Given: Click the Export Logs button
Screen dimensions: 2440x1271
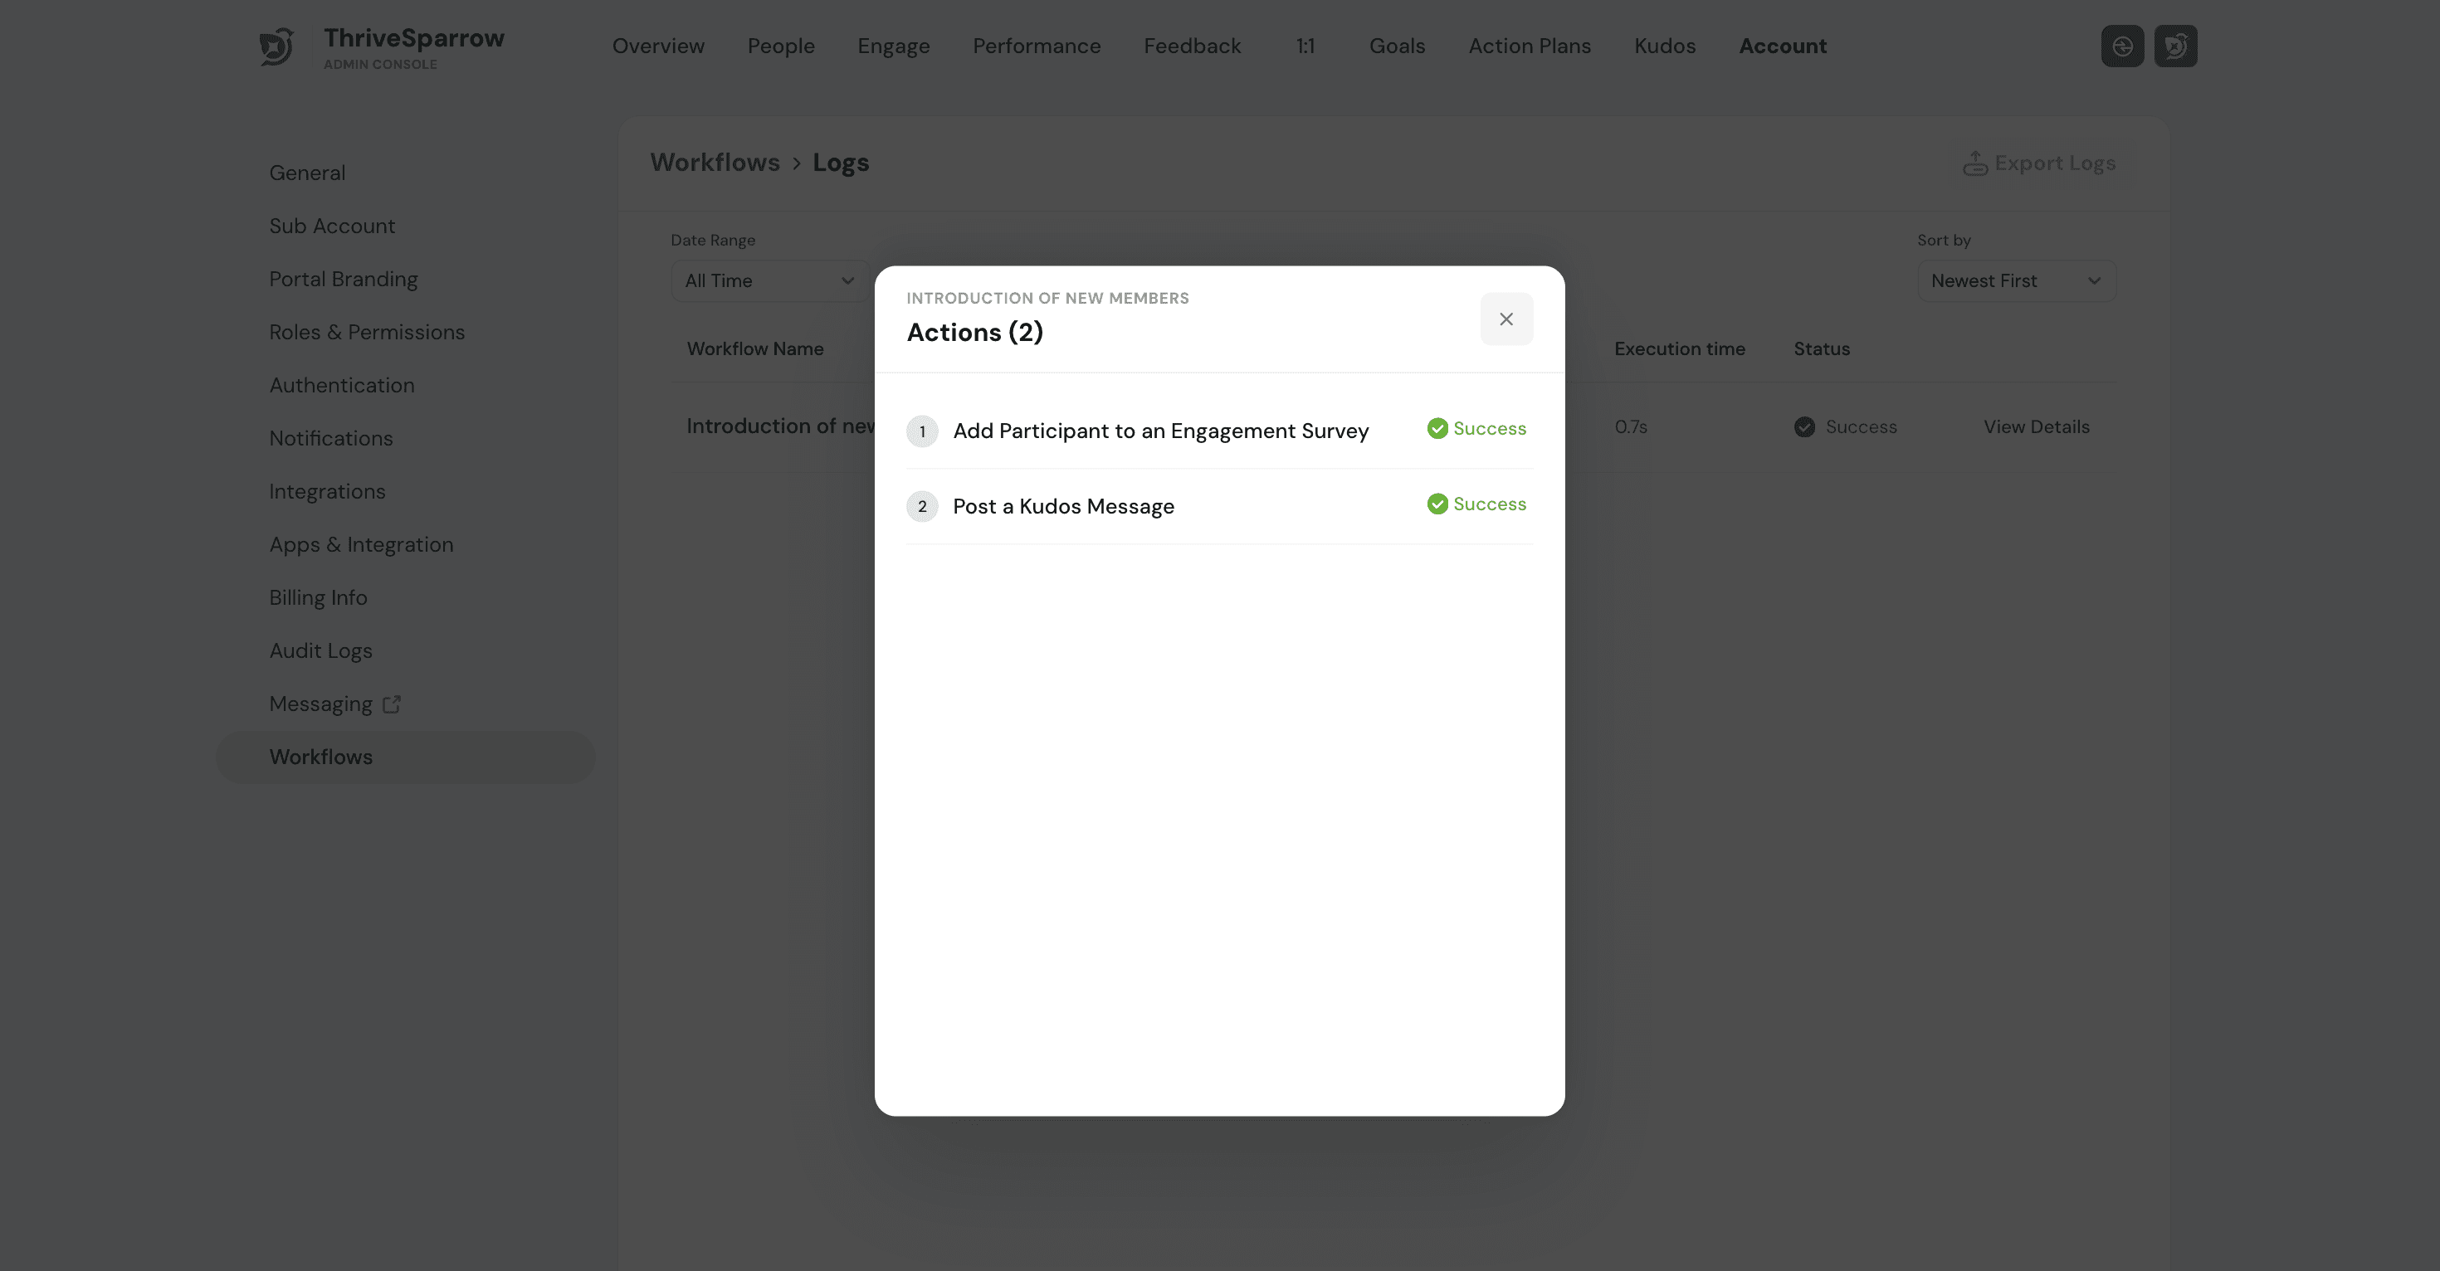Looking at the screenshot, I should click(x=2038, y=163).
